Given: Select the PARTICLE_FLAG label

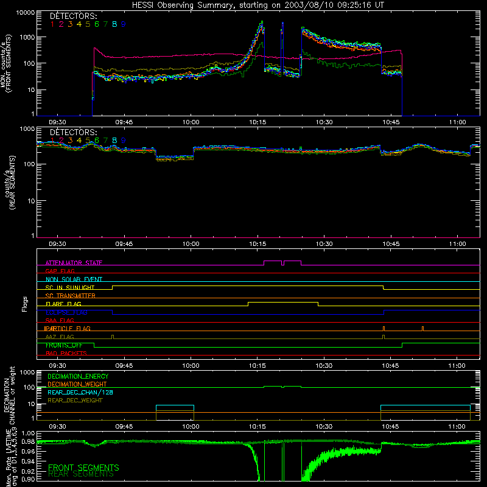Looking at the screenshot, I should click(68, 328).
